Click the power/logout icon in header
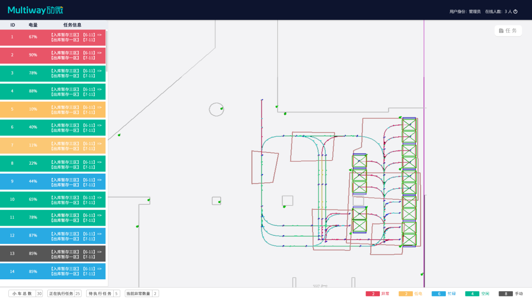This screenshot has width=532, height=299. pos(516,11)
